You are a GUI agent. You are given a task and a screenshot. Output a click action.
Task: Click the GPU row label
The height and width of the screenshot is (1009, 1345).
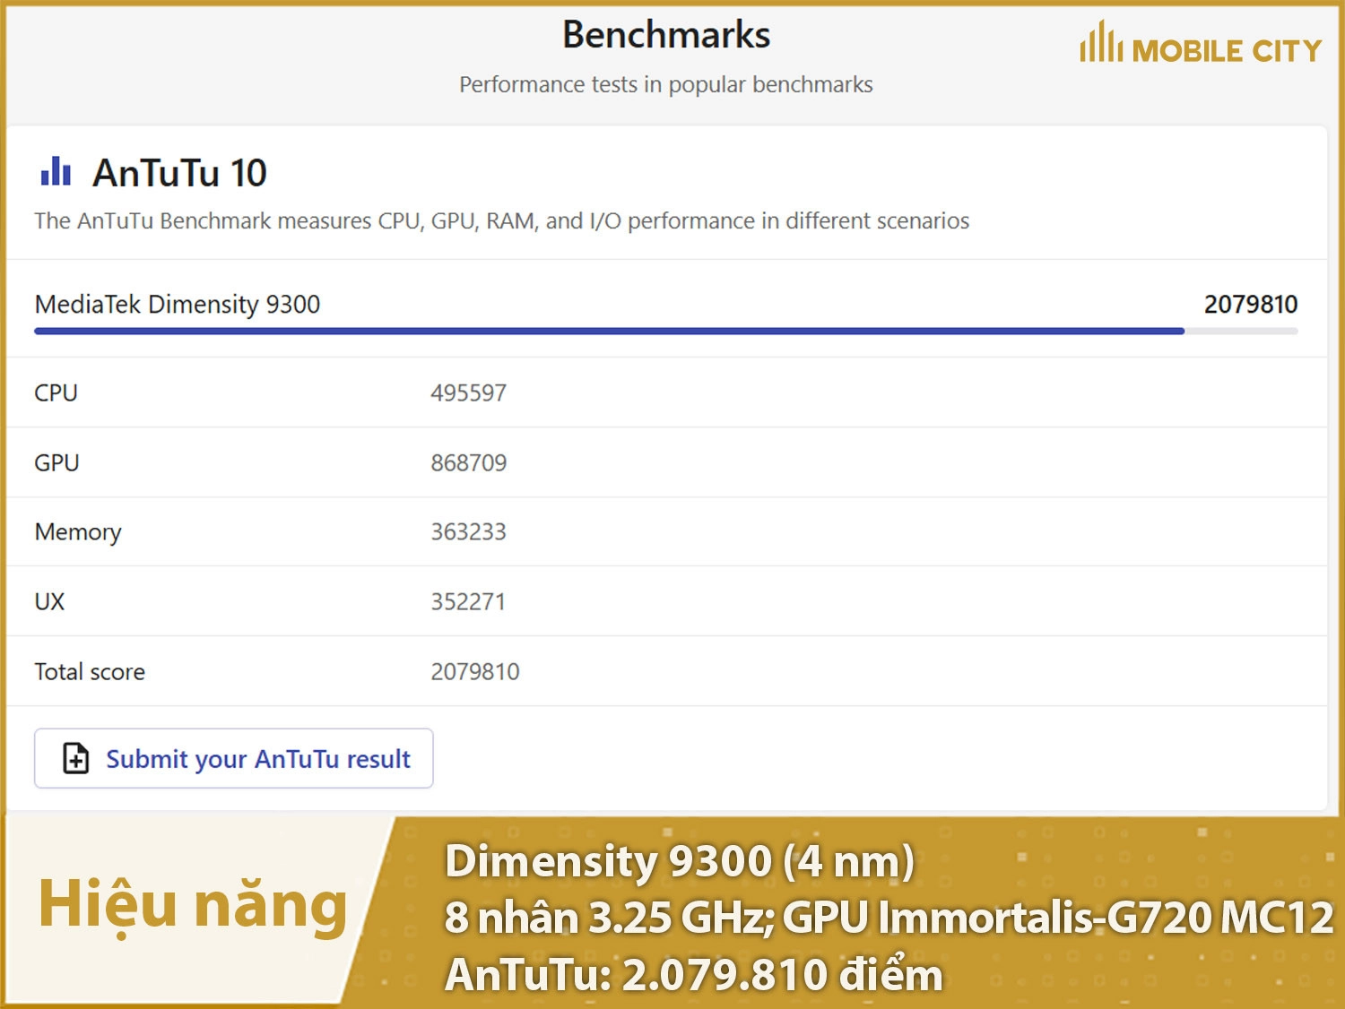[x=56, y=462]
